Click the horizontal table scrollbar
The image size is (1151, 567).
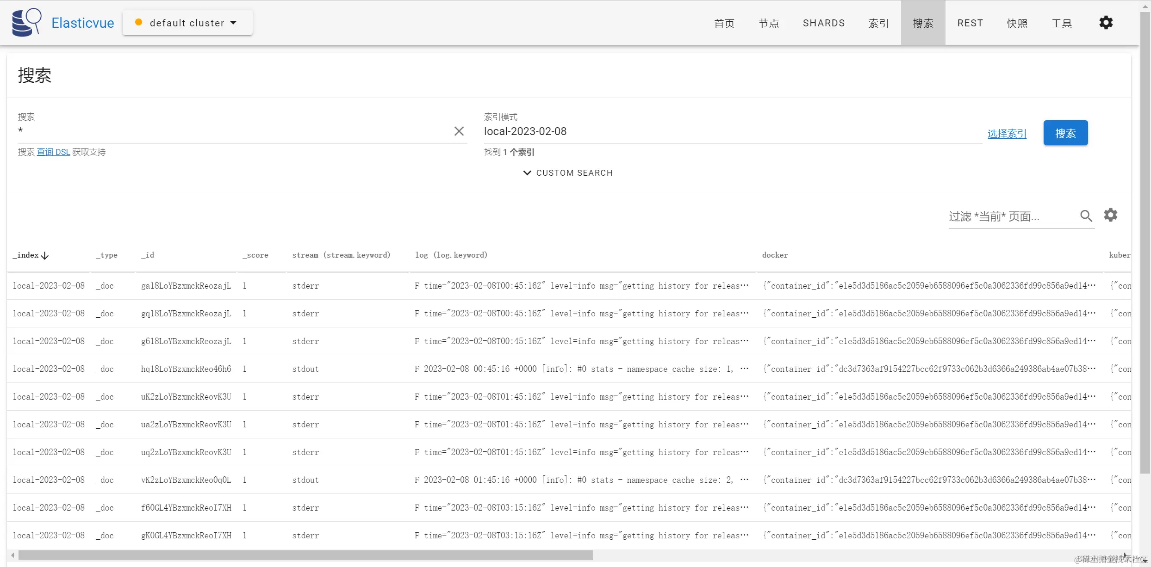305,555
